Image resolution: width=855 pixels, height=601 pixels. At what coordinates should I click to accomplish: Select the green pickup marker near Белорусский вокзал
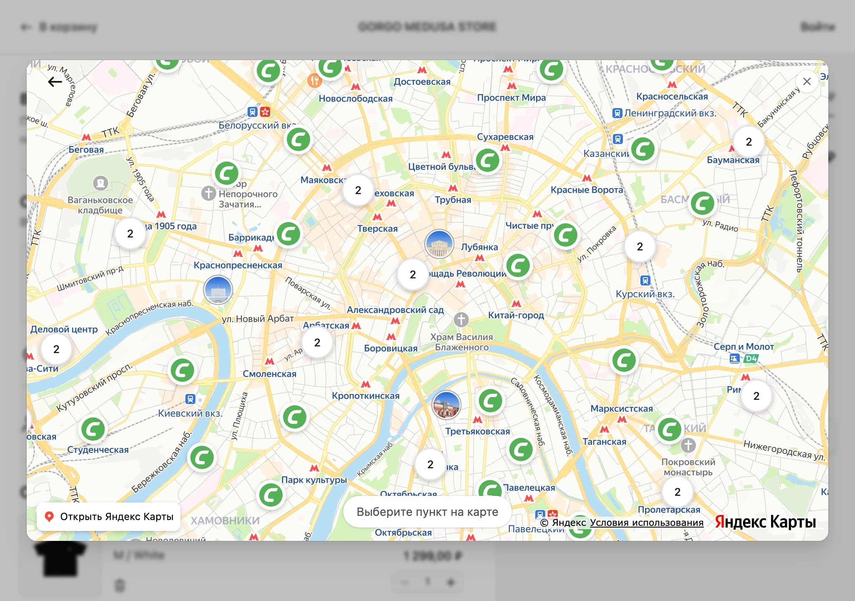click(298, 140)
